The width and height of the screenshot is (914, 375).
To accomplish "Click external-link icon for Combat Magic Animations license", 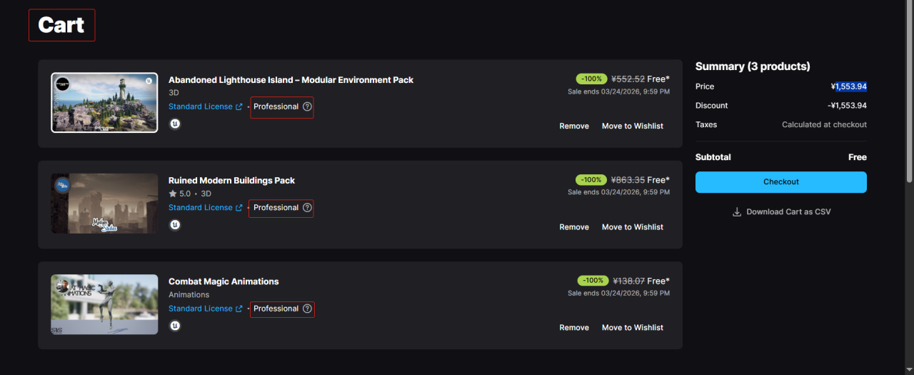I will tap(239, 309).
